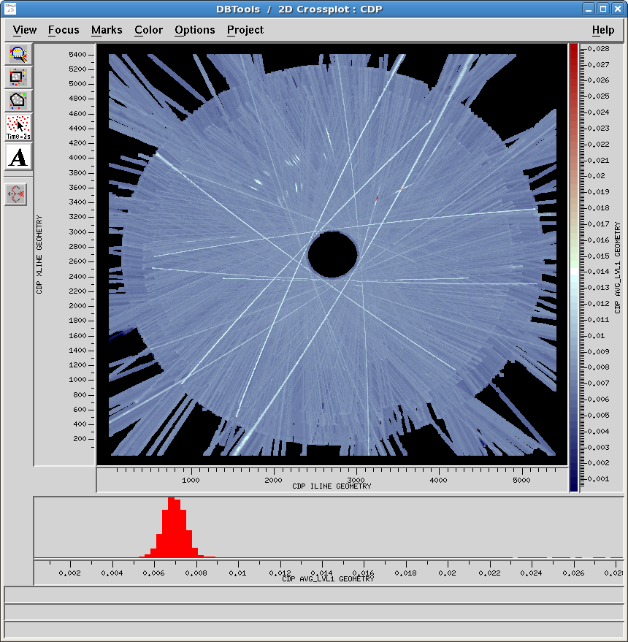The height and width of the screenshot is (642, 628).
Task: Select the letter A annotation tool
Action: click(x=18, y=157)
